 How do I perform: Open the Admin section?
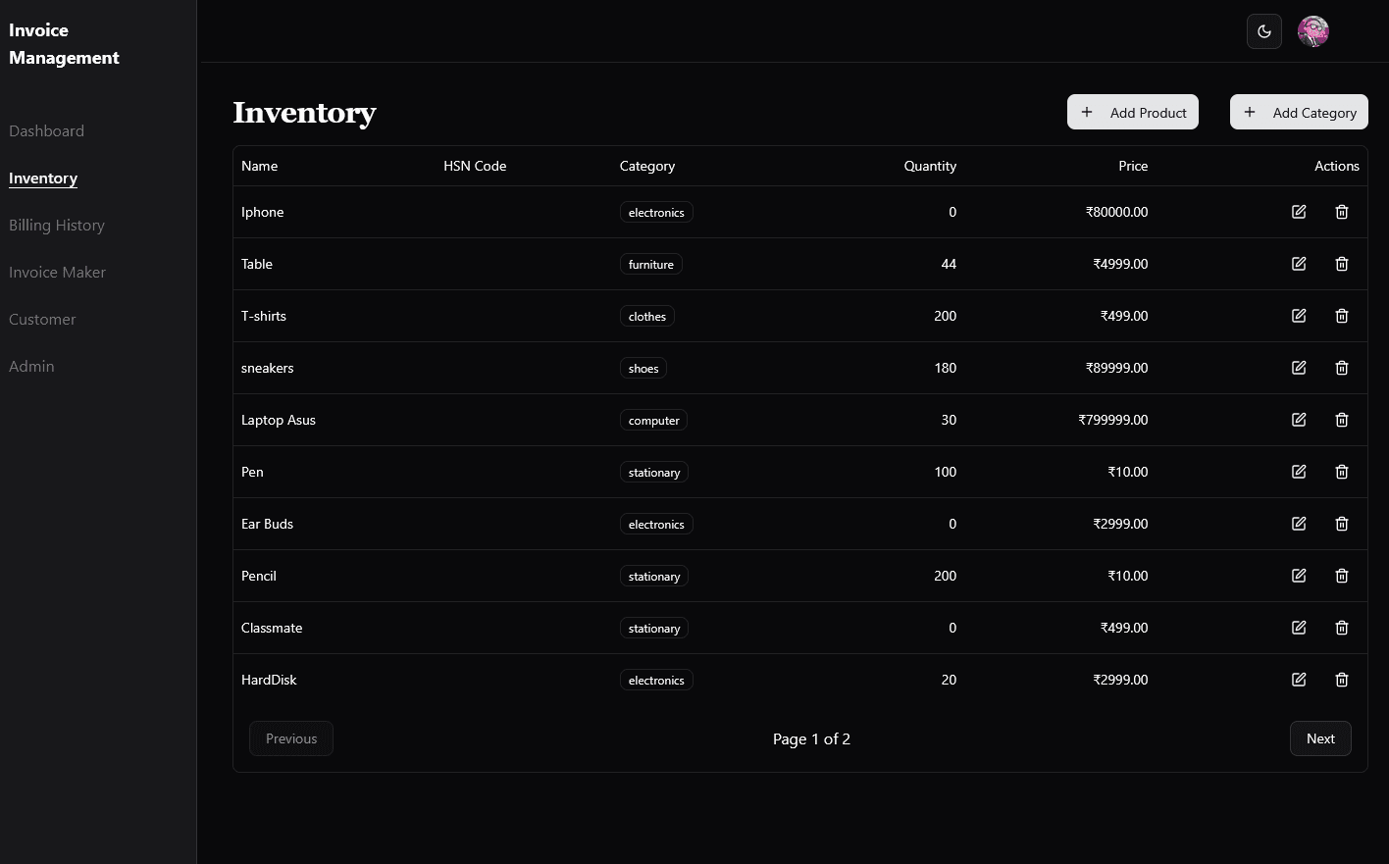coord(31,366)
